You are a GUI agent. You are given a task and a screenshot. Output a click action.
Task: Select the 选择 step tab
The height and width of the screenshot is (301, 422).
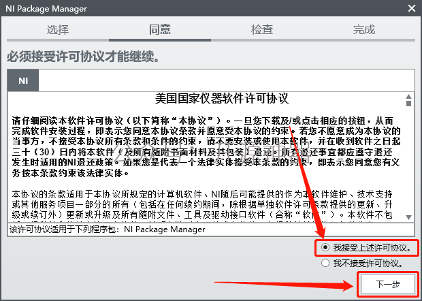58,29
